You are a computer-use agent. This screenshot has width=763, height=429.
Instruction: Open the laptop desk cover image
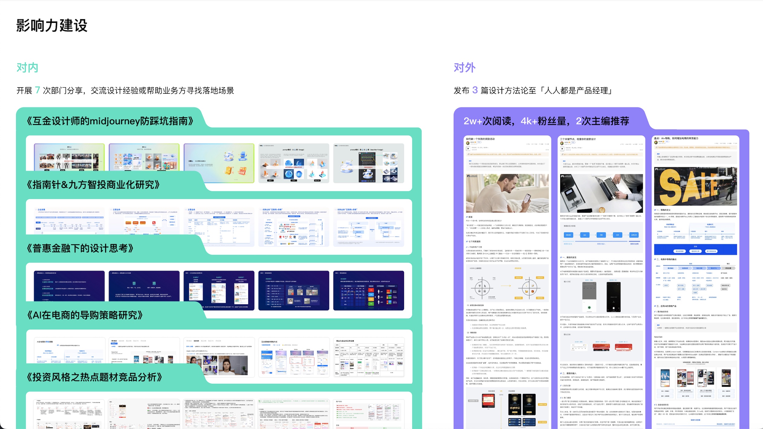(601, 193)
